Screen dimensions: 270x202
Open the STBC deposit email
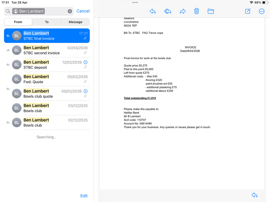pos(47,65)
